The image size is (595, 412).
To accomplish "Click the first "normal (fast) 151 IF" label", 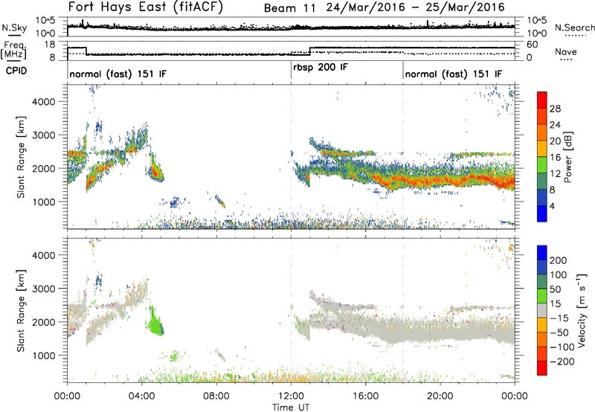I will [118, 74].
